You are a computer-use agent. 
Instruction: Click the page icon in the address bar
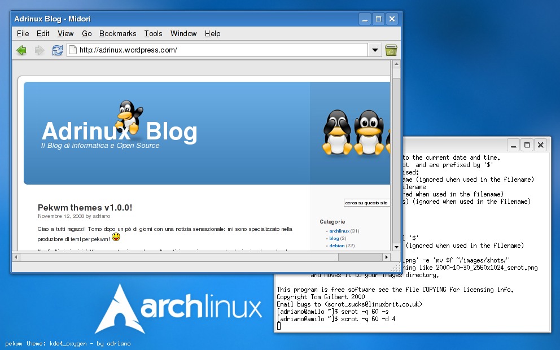72,50
